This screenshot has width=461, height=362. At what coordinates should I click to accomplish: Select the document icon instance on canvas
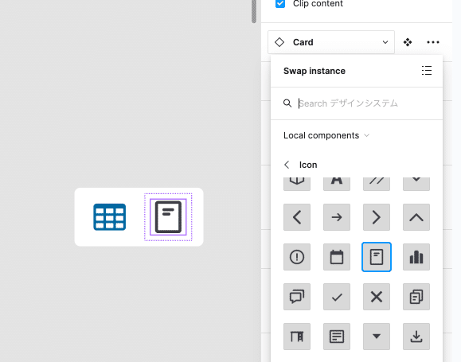point(168,217)
